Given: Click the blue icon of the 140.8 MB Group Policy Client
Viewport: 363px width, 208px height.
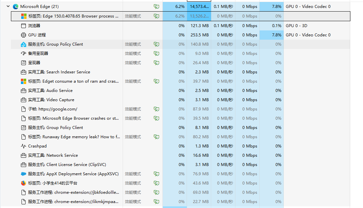Looking at the screenshot, I should (x=24, y=44).
